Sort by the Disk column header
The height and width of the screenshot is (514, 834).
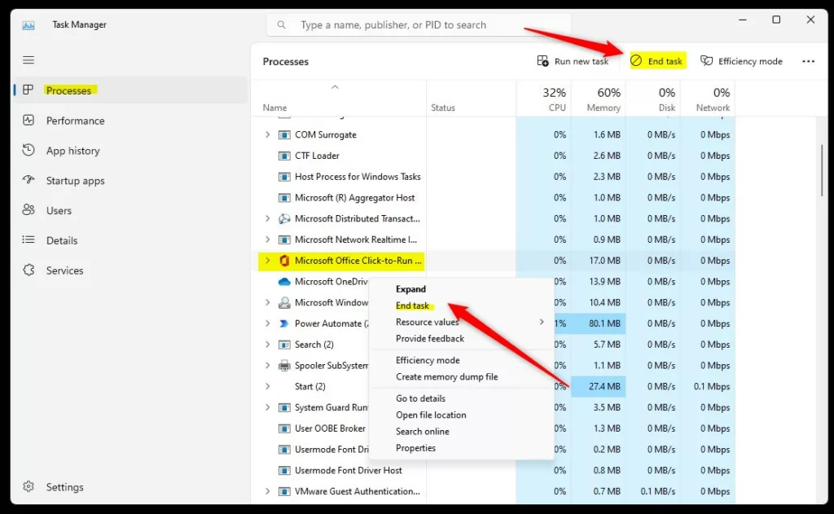tap(653, 99)
